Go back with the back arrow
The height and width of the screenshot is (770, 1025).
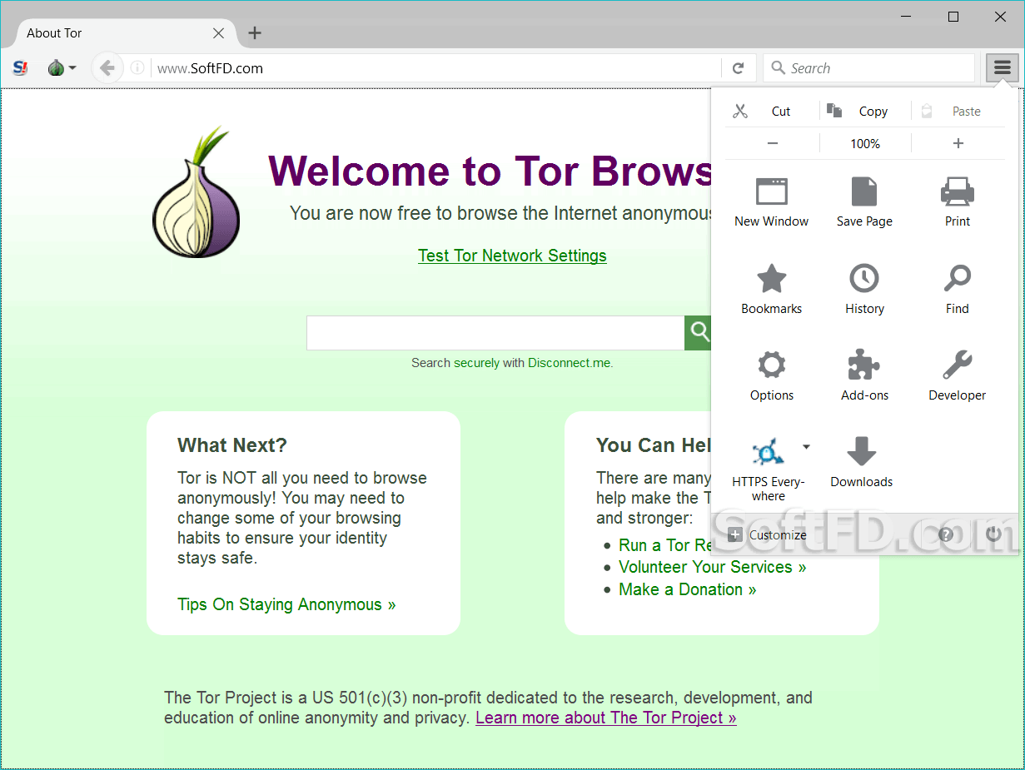[107, 68]
